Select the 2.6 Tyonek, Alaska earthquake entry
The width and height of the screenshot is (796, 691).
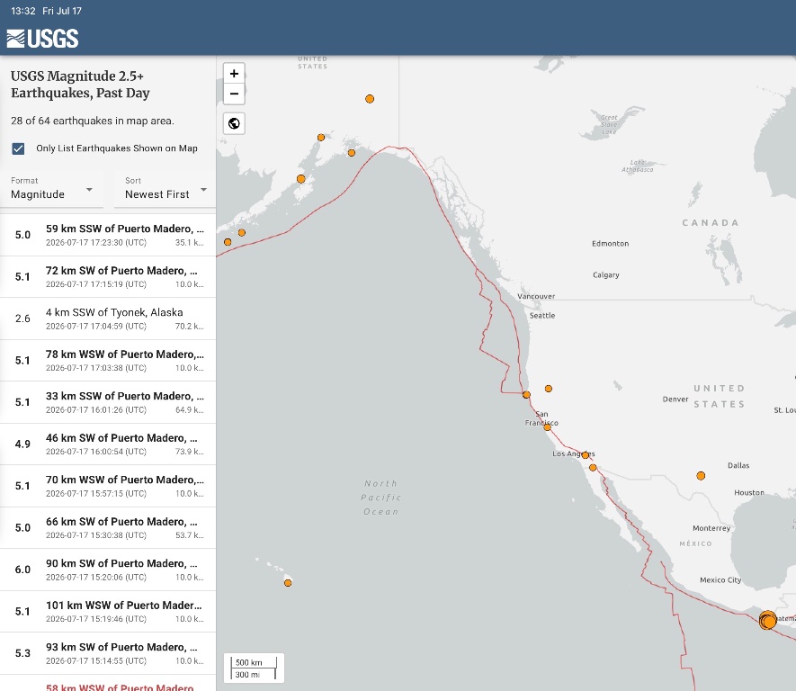[x=108, y=319]
